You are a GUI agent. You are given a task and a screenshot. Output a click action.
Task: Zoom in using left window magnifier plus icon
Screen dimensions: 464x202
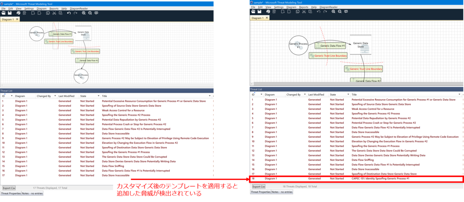tap(84, 13)
